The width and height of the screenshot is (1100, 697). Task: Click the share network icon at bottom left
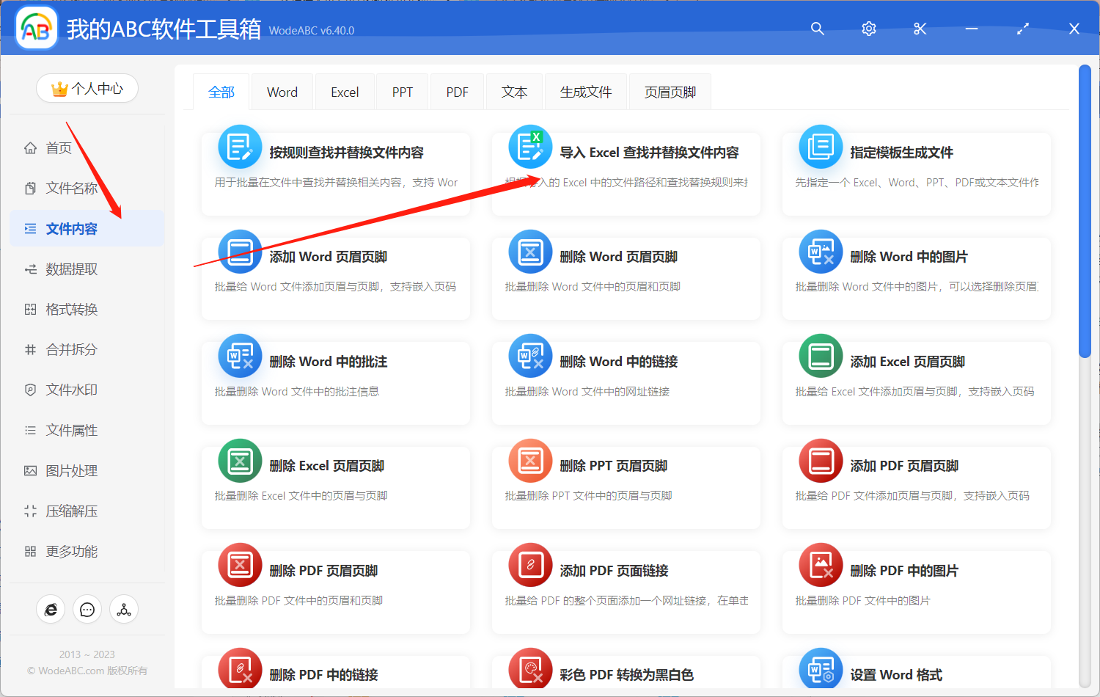[123, 609]
